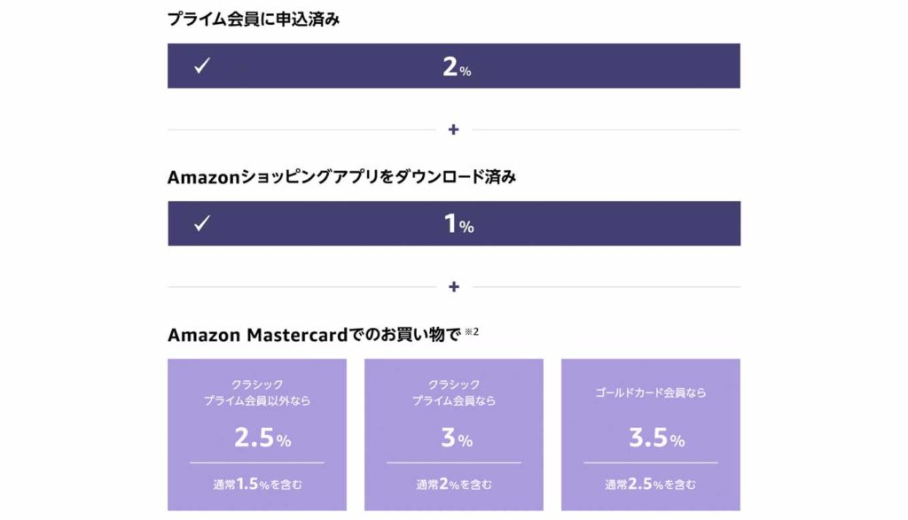Select the dark 2% Prime member bar
908x520 pixels.
point(454,66)
